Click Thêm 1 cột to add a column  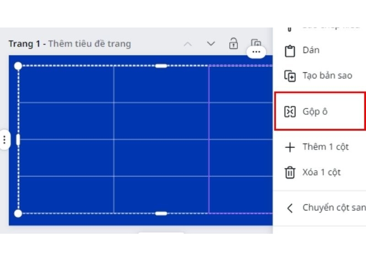tap(325, 147)
